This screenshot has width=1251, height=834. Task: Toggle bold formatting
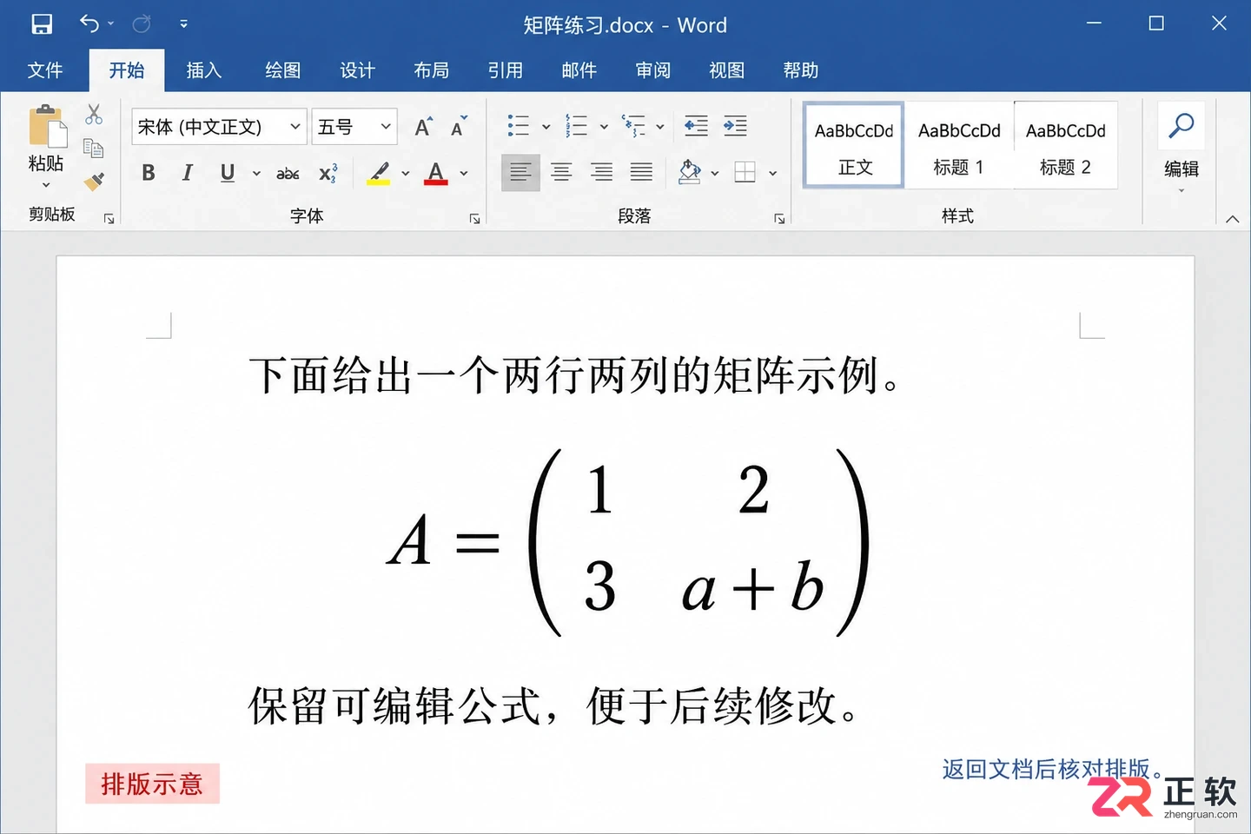(x=149, y=173)
